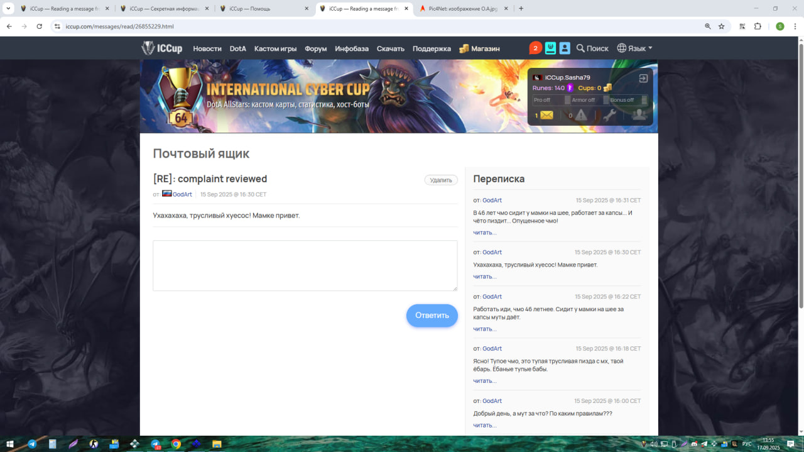The height and width of the screenshot is (452, 804).
Task: Open the Chrome profile avatar
Action: (x=780, y=26)
